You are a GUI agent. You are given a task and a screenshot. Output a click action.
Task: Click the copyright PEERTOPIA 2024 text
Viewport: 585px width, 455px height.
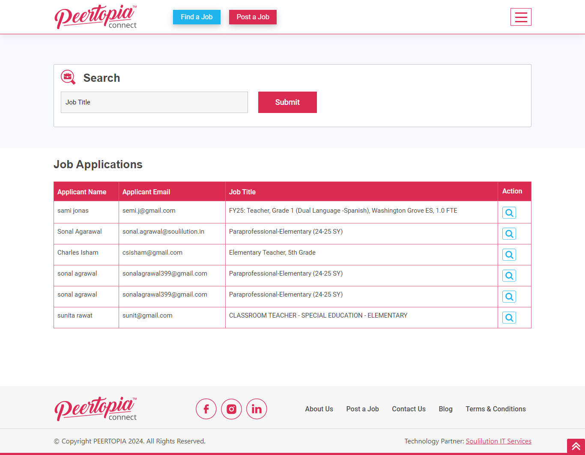coord(130,441)
